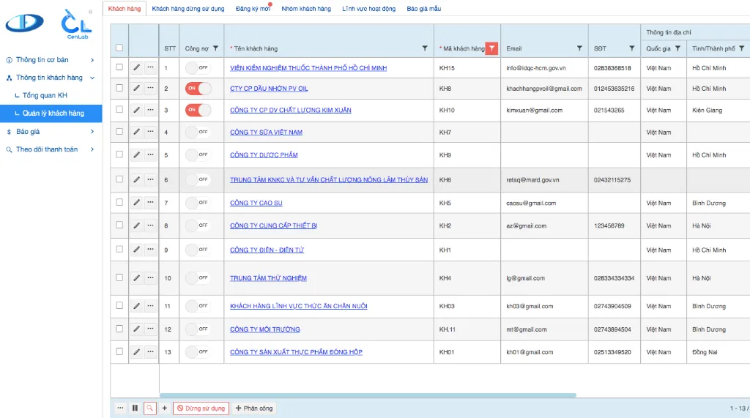Select checkbox for CÔNG TY DƯỢC PHẨM row
The image size is (750, 418).
point(119,154)
